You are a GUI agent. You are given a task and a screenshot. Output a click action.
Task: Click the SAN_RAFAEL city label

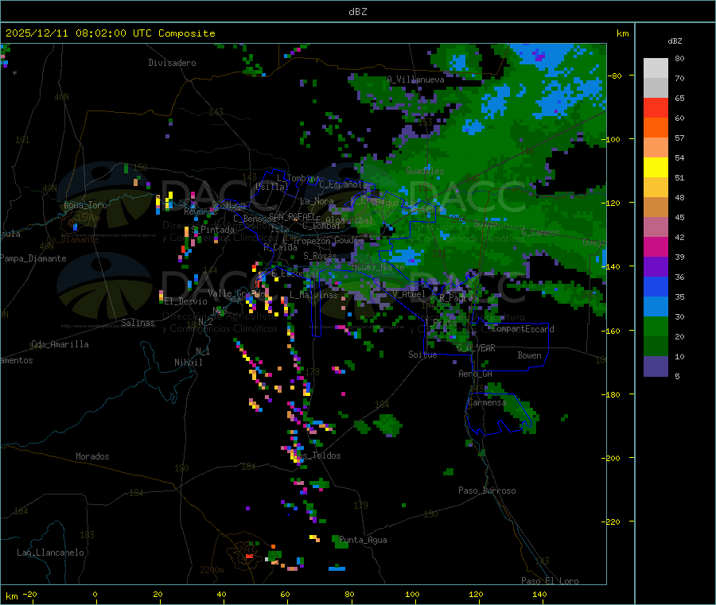(x=292, y=216)
